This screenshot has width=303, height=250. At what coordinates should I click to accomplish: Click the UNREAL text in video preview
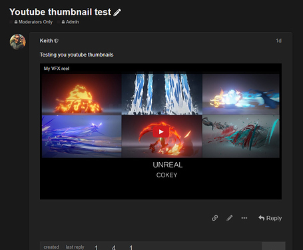168,165
